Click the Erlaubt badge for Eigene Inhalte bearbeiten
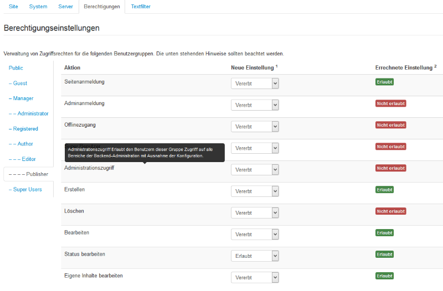The width and height of the screenshot is (443, 291). [384, 276]
